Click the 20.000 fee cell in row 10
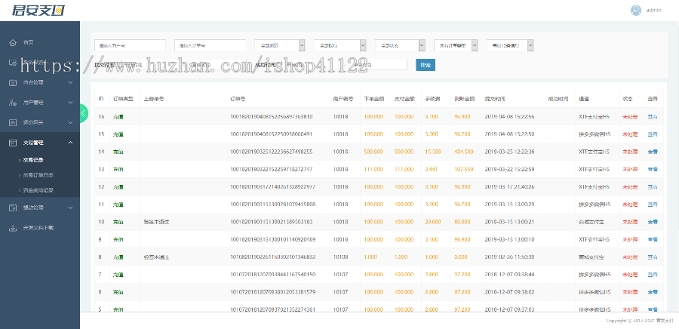679x329 pixels. [432, 222]
